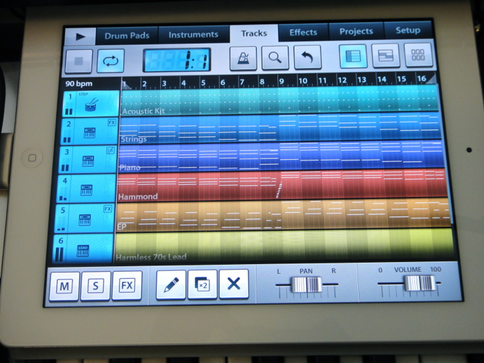
Task: Jump to bar 2 on ruler
Action: pos(144,84)
